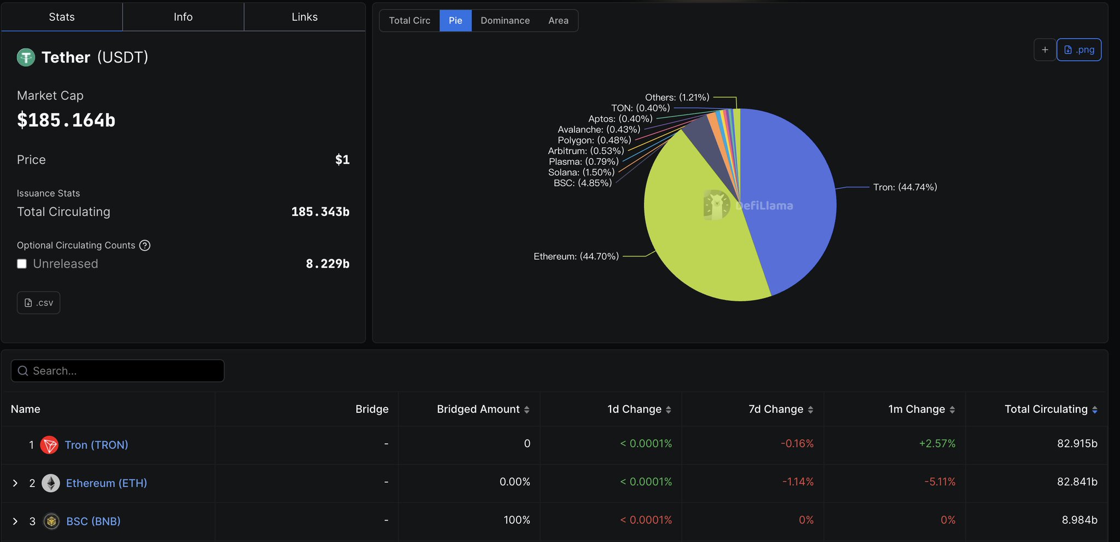Screen dimensions: 1120x542
Task: Expand the Ethereum row chevron
Action: 15,483
